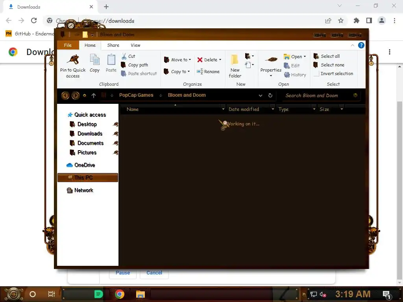Open Date modified column filter dropdown
403x302 pixels.
click(273, 109)
